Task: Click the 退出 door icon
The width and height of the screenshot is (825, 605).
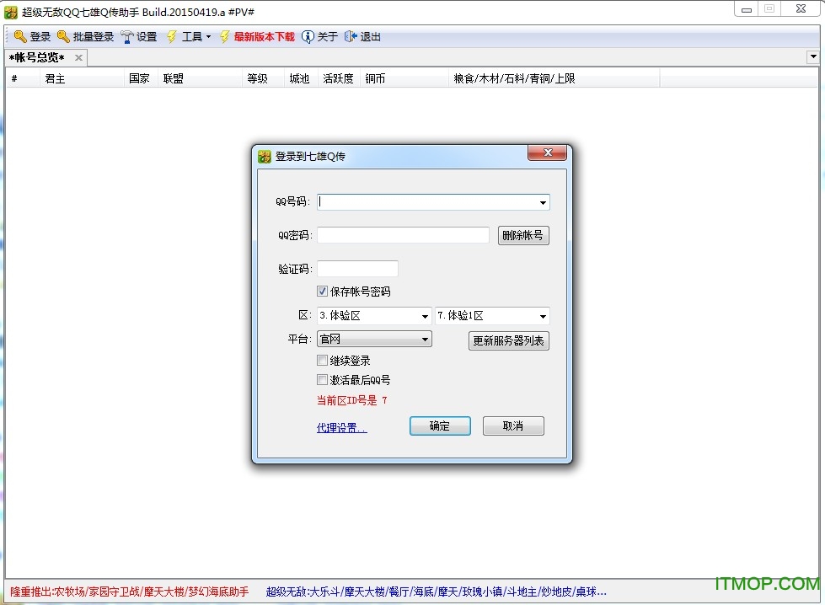Action: (351, 36)
